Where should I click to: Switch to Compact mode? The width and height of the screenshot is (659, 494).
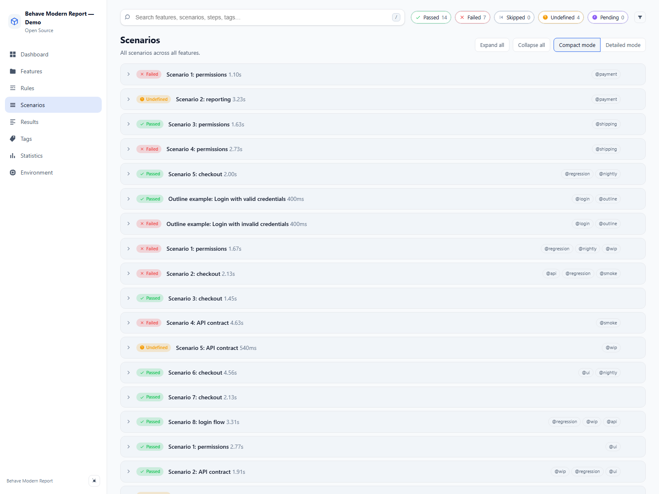pos(577,45)
